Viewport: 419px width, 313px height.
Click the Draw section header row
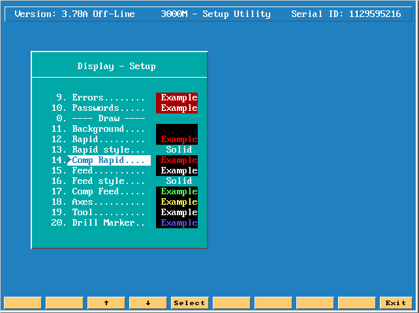101,118
